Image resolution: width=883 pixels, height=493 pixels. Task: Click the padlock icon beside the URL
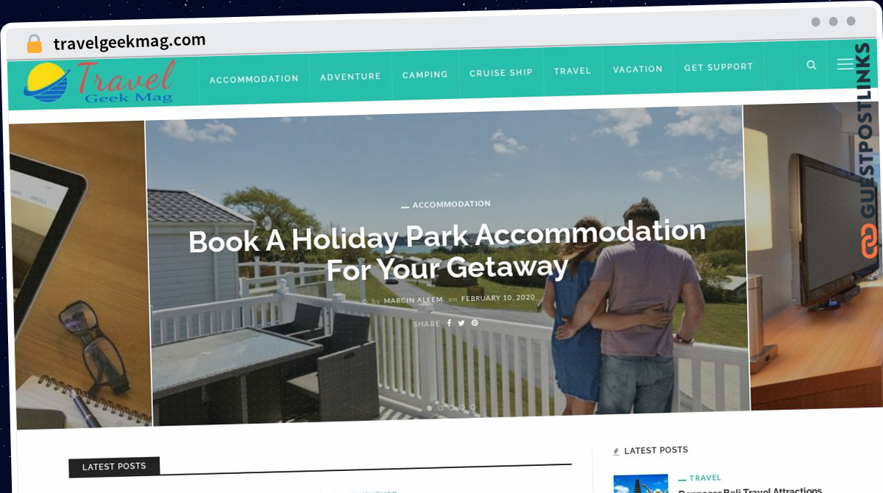(35, 43)
